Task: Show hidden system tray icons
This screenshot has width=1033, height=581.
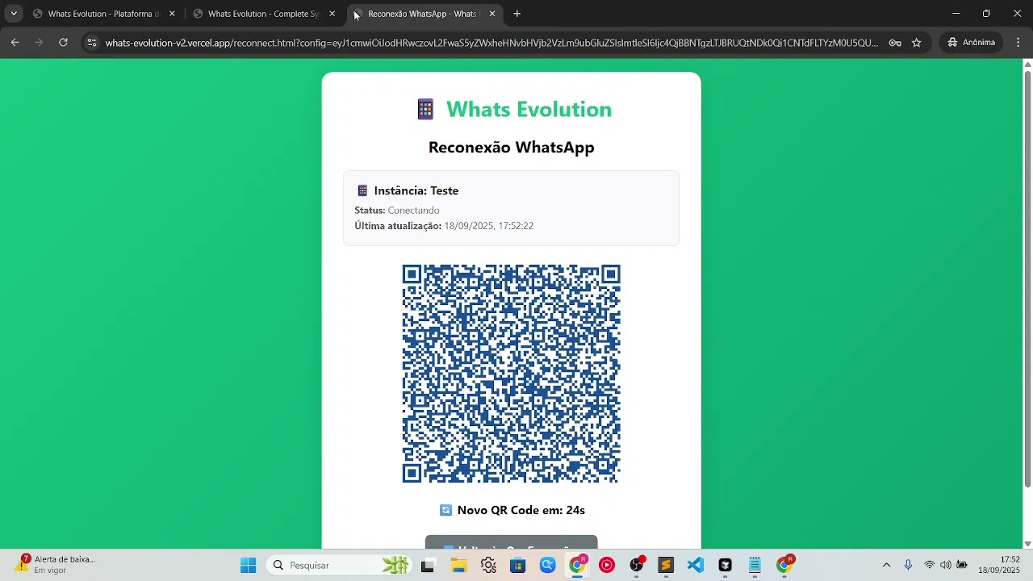Action: [x=886, y=565]
